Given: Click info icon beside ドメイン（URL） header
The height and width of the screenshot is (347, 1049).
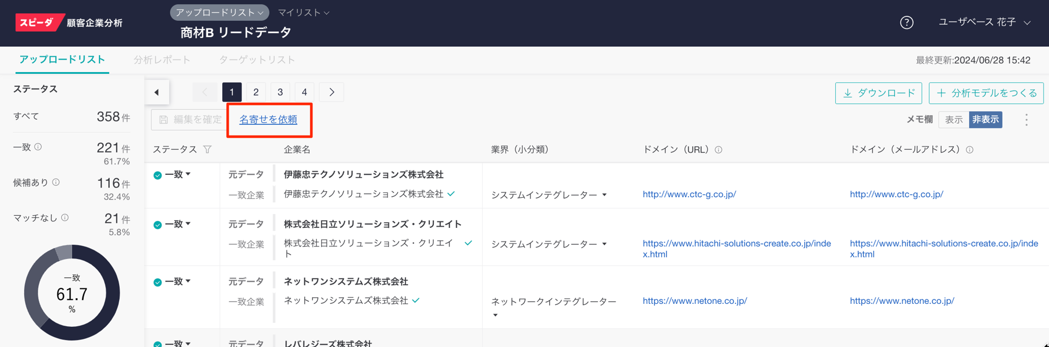Looking at the screenshot, I should pos(718,150).
